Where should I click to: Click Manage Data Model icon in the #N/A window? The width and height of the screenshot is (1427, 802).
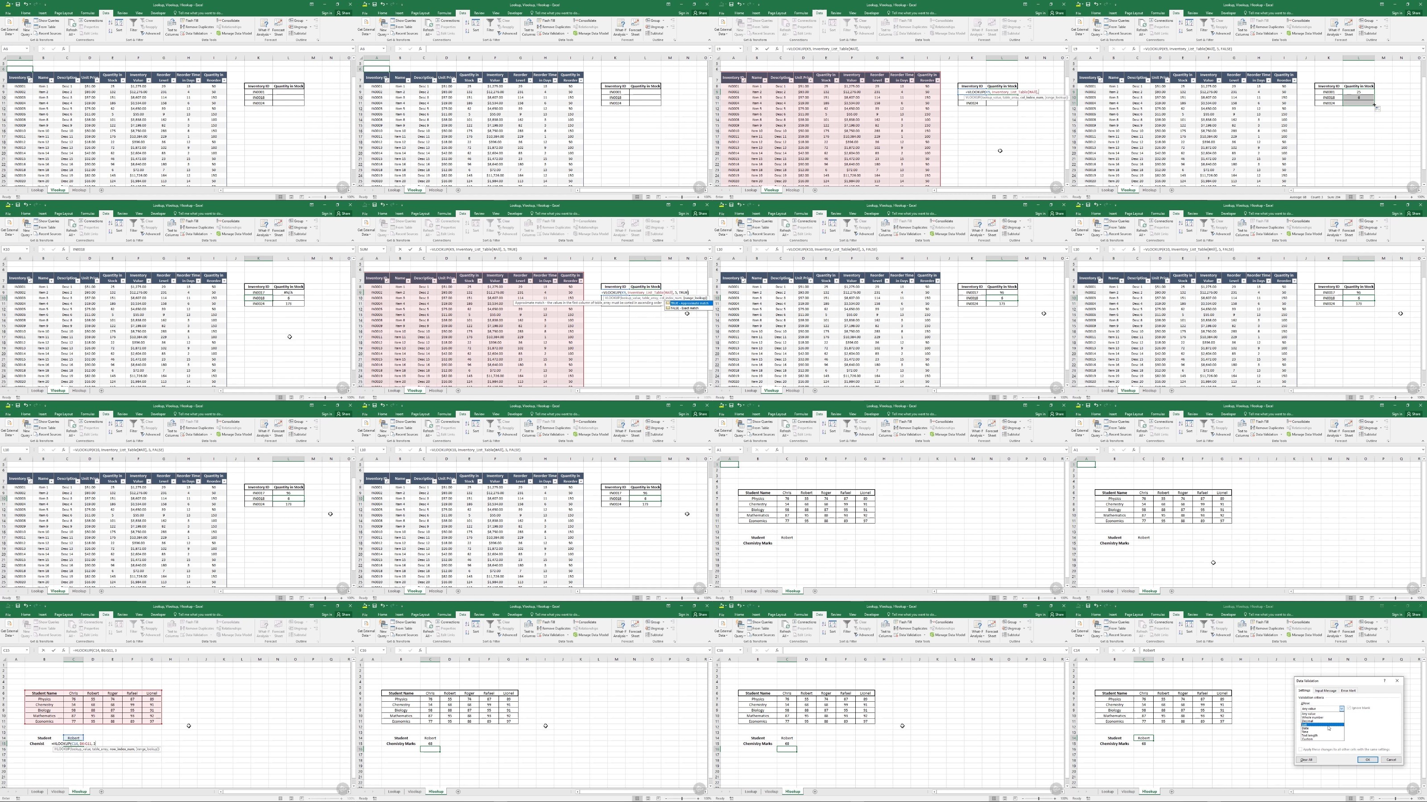[219, 234]
